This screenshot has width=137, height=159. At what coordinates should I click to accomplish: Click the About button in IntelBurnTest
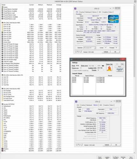(119, 67)
